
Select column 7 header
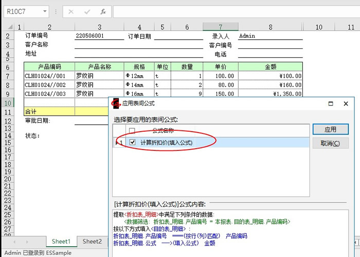coord(220,27)
